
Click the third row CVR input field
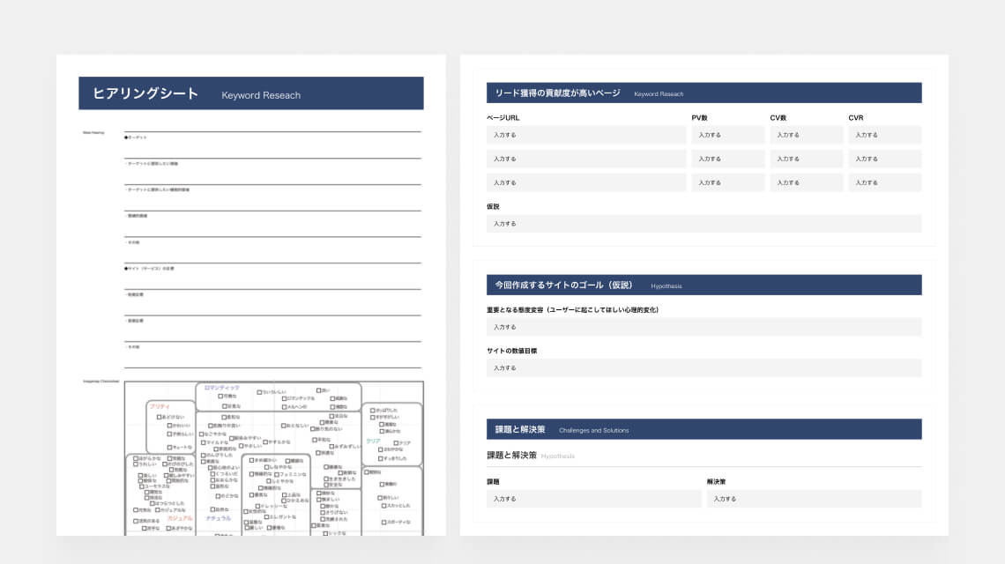point(885,182)
